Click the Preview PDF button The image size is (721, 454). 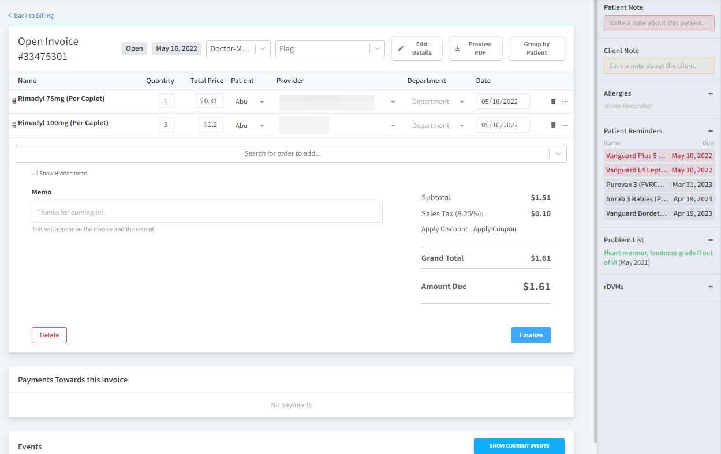coord(476,48)
